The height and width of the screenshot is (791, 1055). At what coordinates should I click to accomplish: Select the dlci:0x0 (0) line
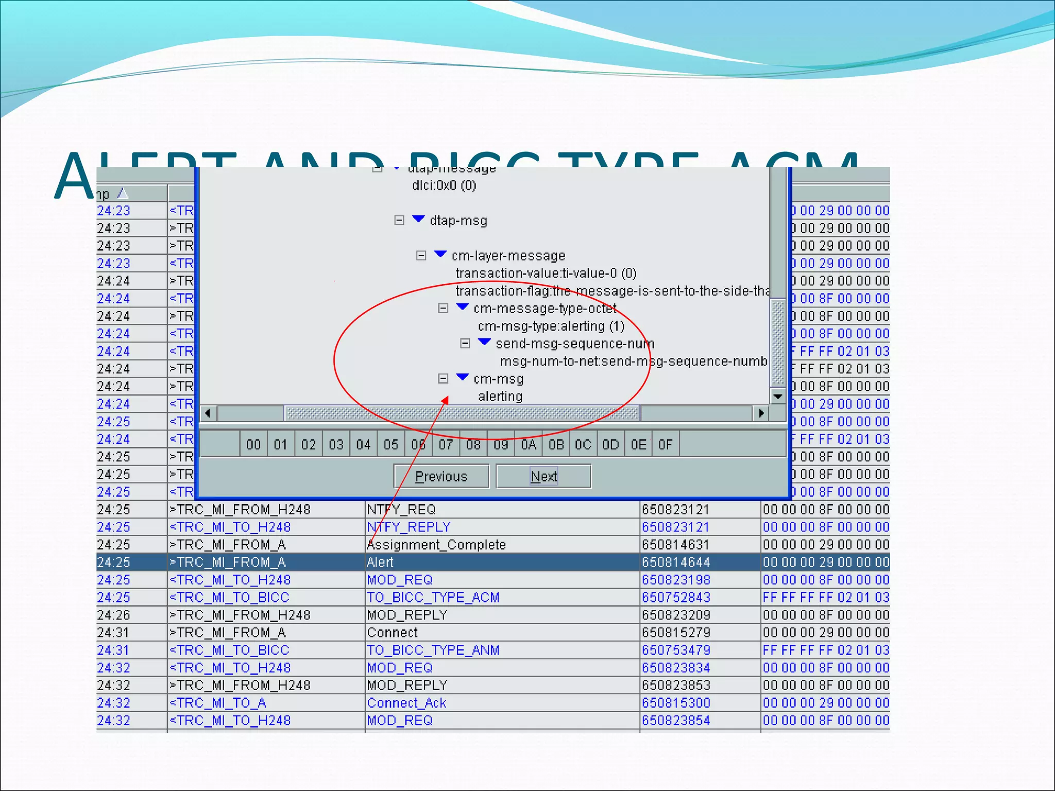444,185
